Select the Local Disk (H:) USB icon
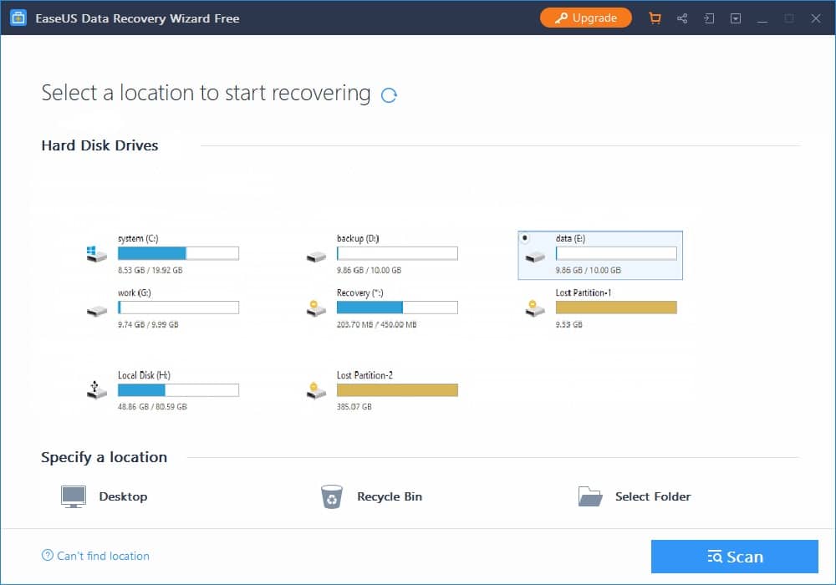 [96, 389]
